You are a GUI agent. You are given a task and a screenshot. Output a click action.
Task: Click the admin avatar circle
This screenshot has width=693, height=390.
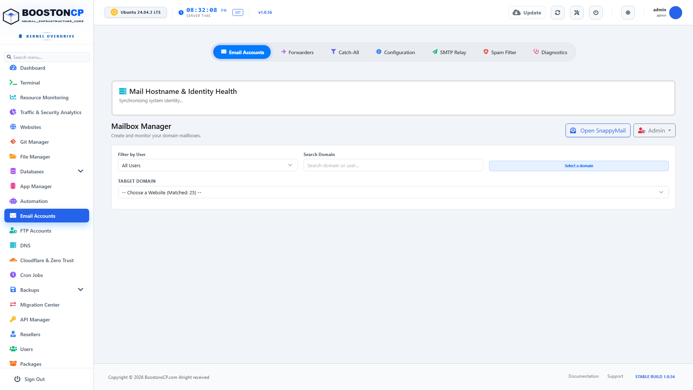click(676, 13)
